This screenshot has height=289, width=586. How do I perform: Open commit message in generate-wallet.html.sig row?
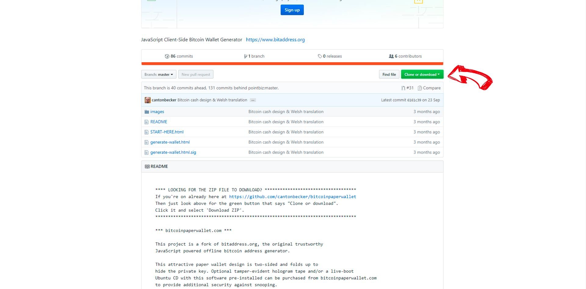tap(286, 152)
